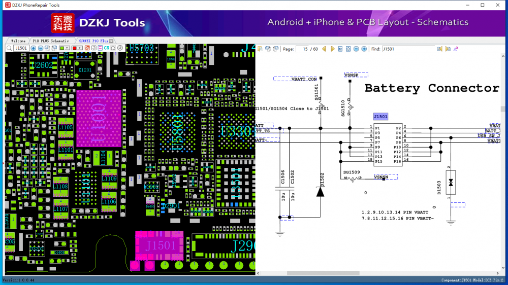This screenshot has height=285, width=508.
Task: Open the green color dropdown
Action: (65, 48)
